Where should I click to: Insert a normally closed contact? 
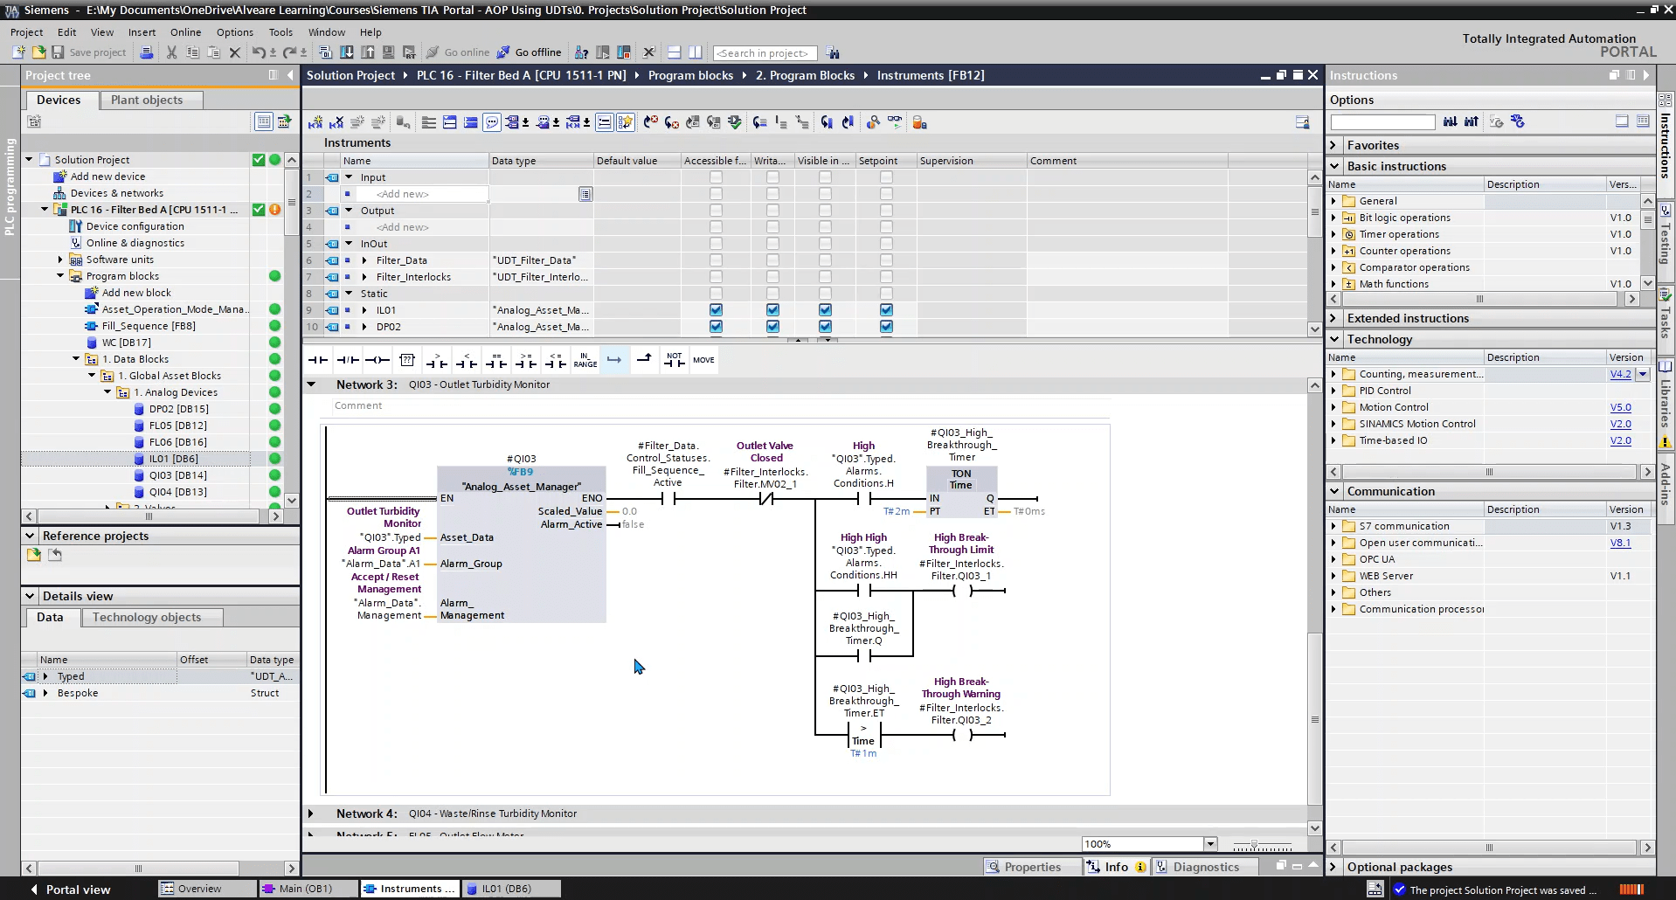[348, 360]
